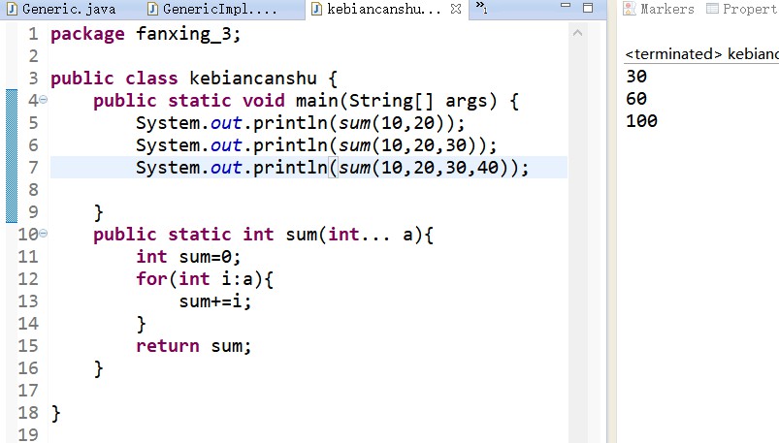
Task: Click the Java file icon on kebiancanshu tab
Action: click(x=316, y=9)
